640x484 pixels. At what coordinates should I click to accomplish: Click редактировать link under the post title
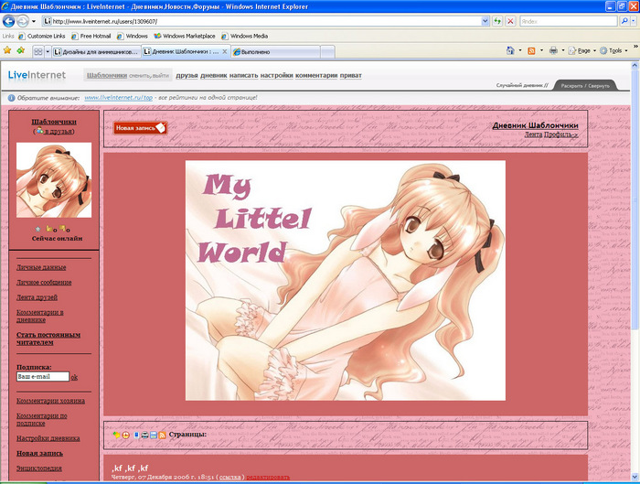click(268, 477)
